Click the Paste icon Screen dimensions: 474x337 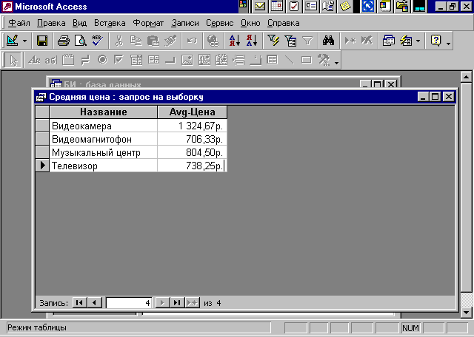pos(153,41)
